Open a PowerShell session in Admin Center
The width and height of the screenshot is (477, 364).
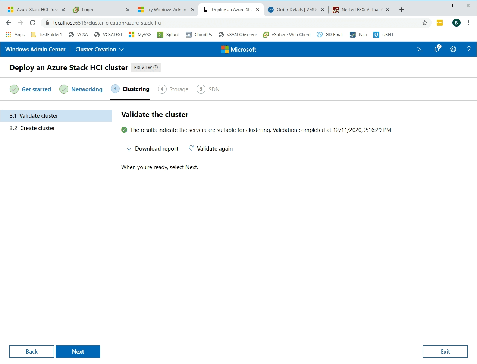click(x=420, y=49)
